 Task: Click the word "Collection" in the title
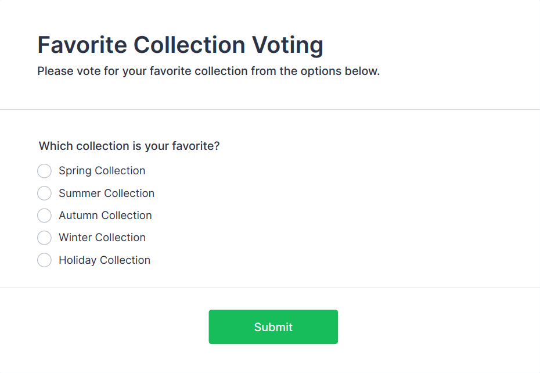(x=190, y=45)
